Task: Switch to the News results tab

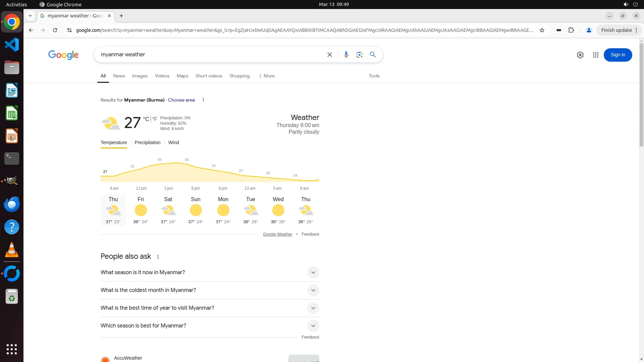Action: 119,76
